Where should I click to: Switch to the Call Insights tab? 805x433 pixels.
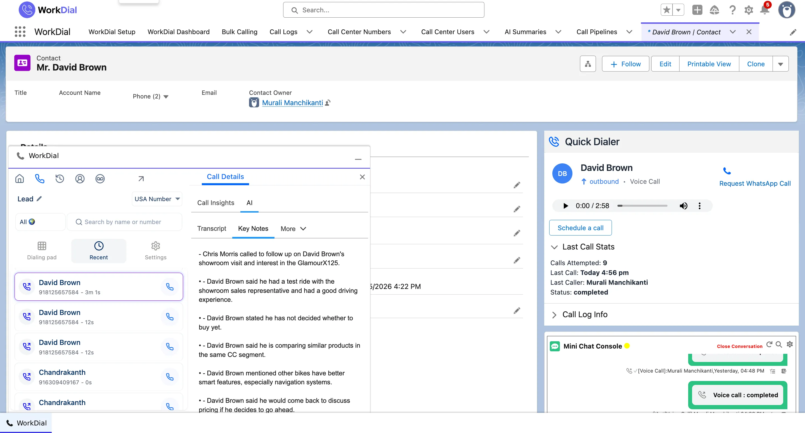[x=216, y=203]
